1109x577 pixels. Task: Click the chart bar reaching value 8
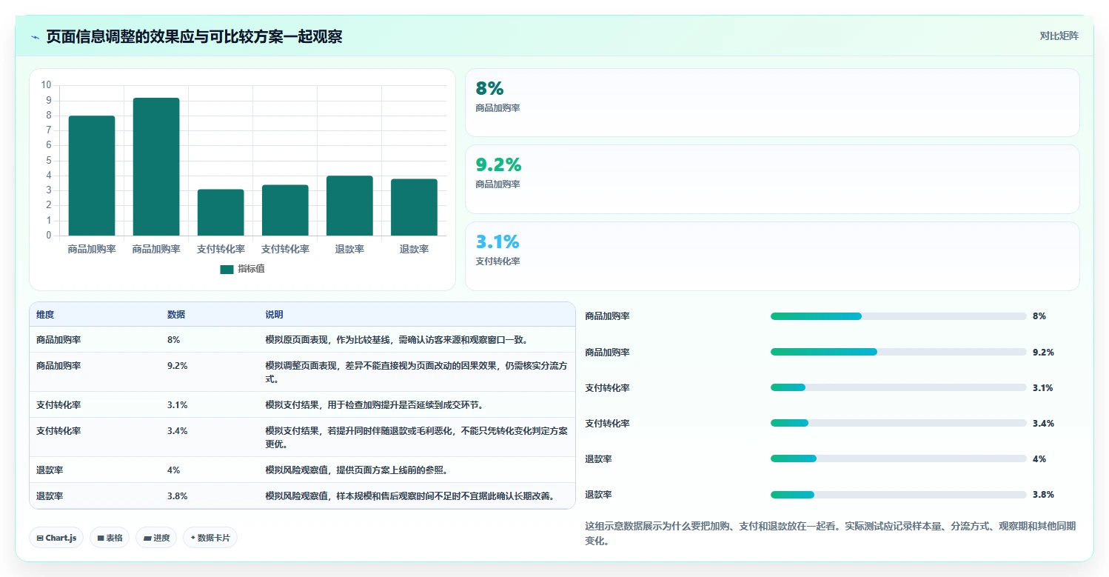click(92, 176)
